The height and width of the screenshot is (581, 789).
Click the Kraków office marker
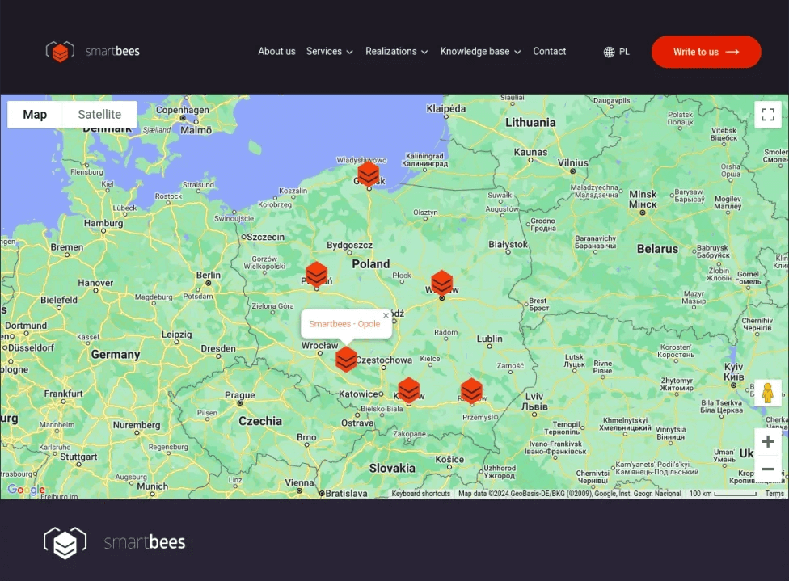click(x=408, y=390)
